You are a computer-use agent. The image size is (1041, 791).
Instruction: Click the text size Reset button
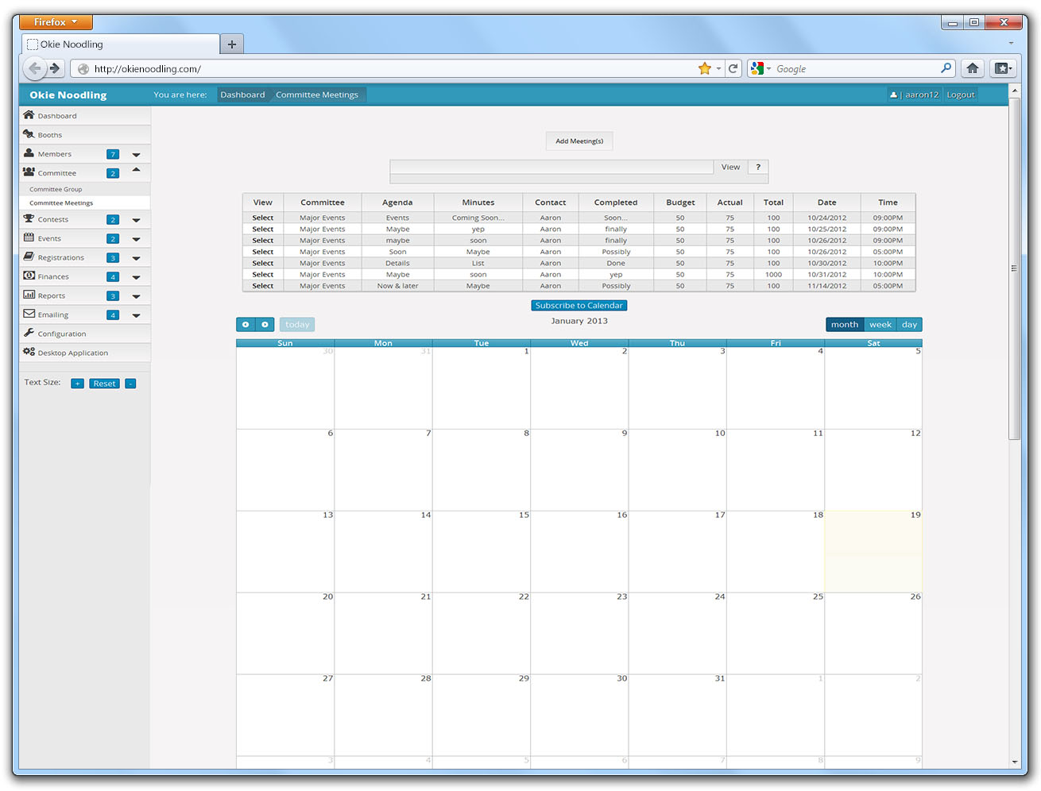point(104,384)
